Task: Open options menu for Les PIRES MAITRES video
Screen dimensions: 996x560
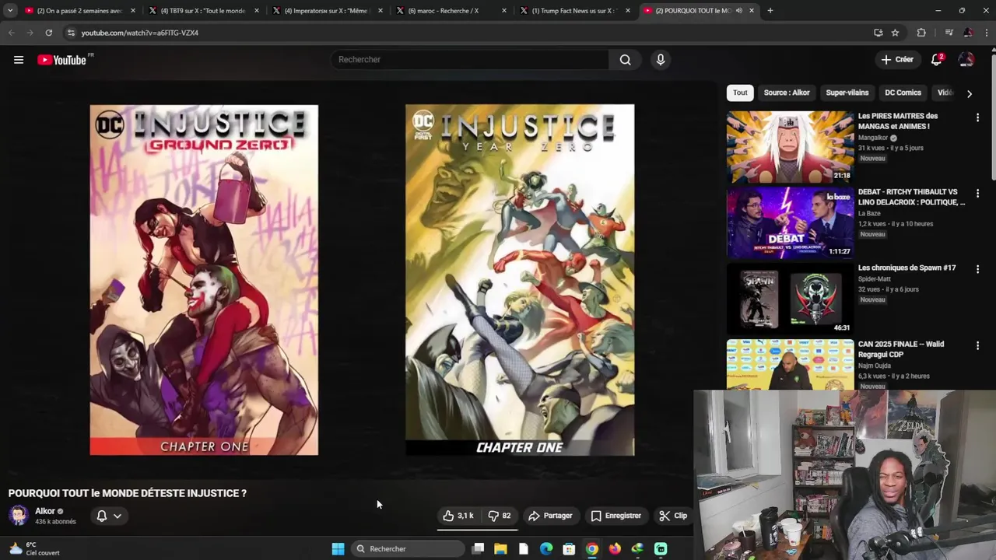Action: pos(977,117)
